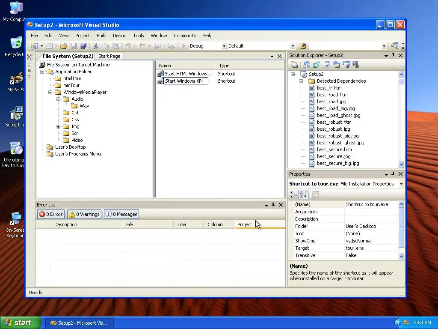Click the Start Debugging play icon
This screenshot has height=329, width=438.
(183, 46)
